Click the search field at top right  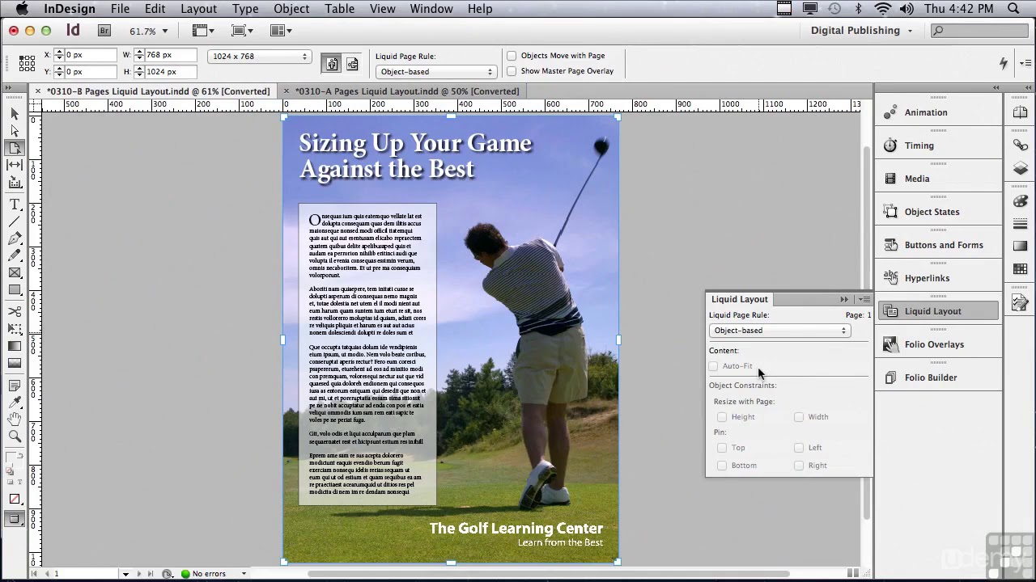981,31
